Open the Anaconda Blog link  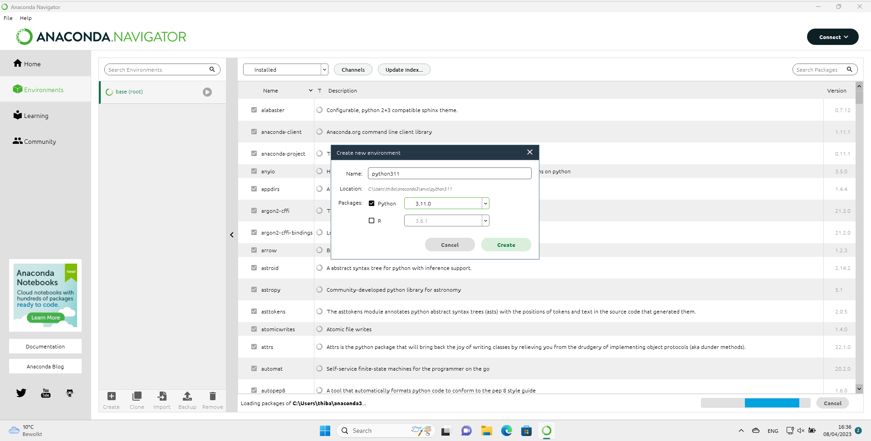click(x=45, y=366)
